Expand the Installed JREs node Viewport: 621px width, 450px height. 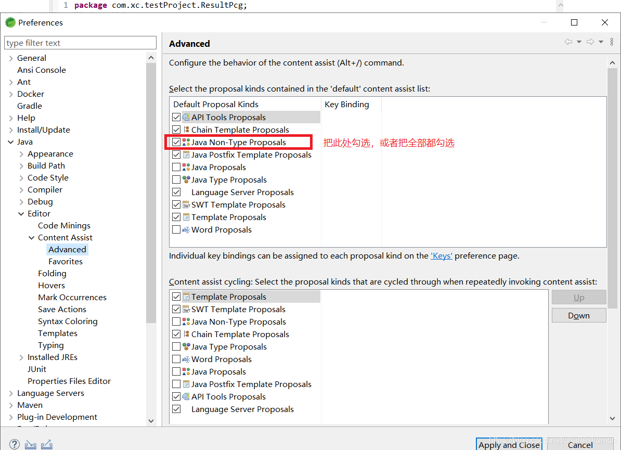click(21, 357)
